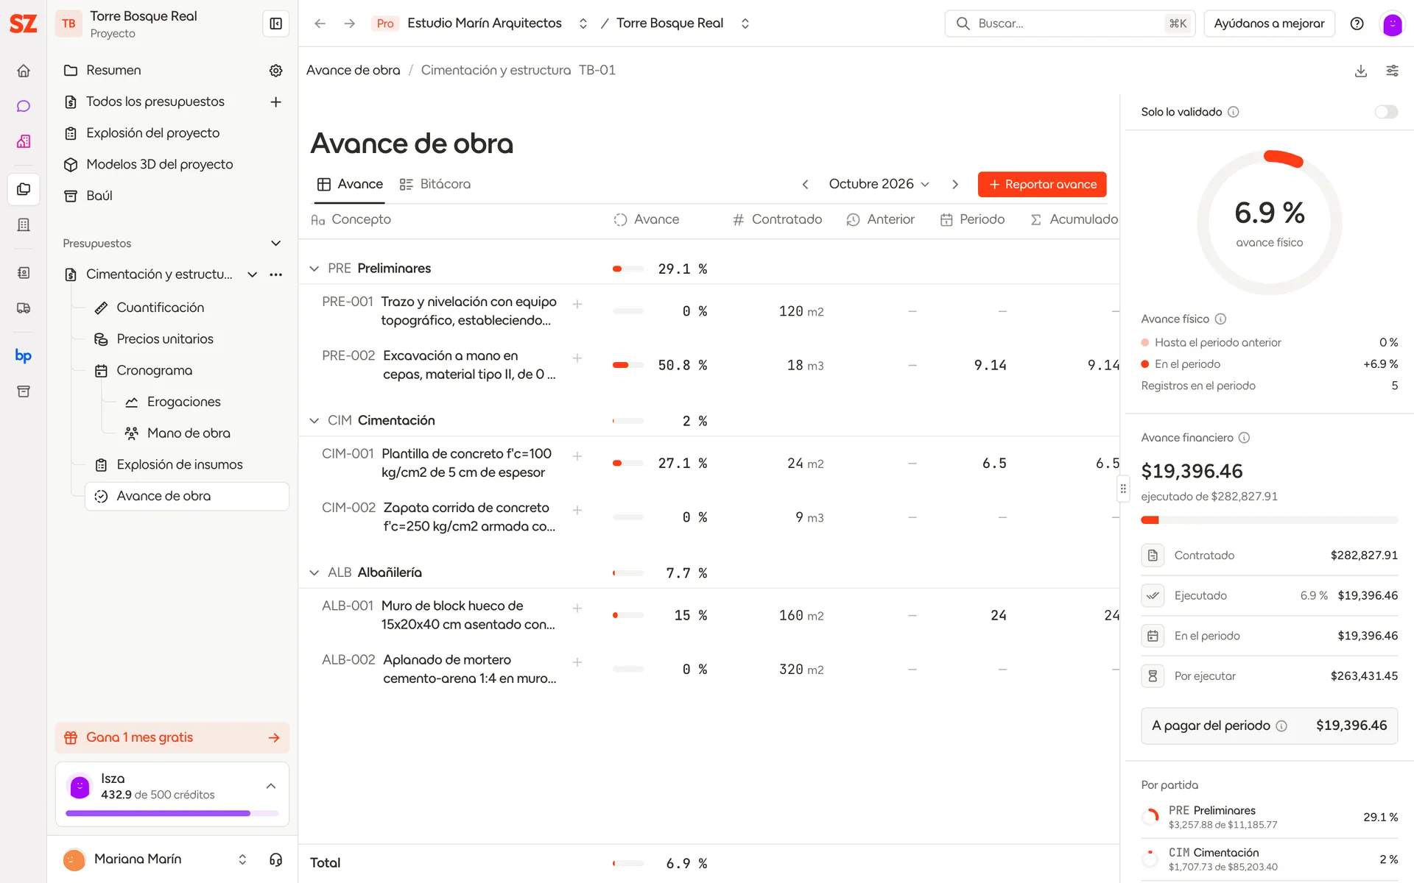Screen dimensions: 1414x883
Task: Expand the Isza credits card
Action: pos(271,786)
